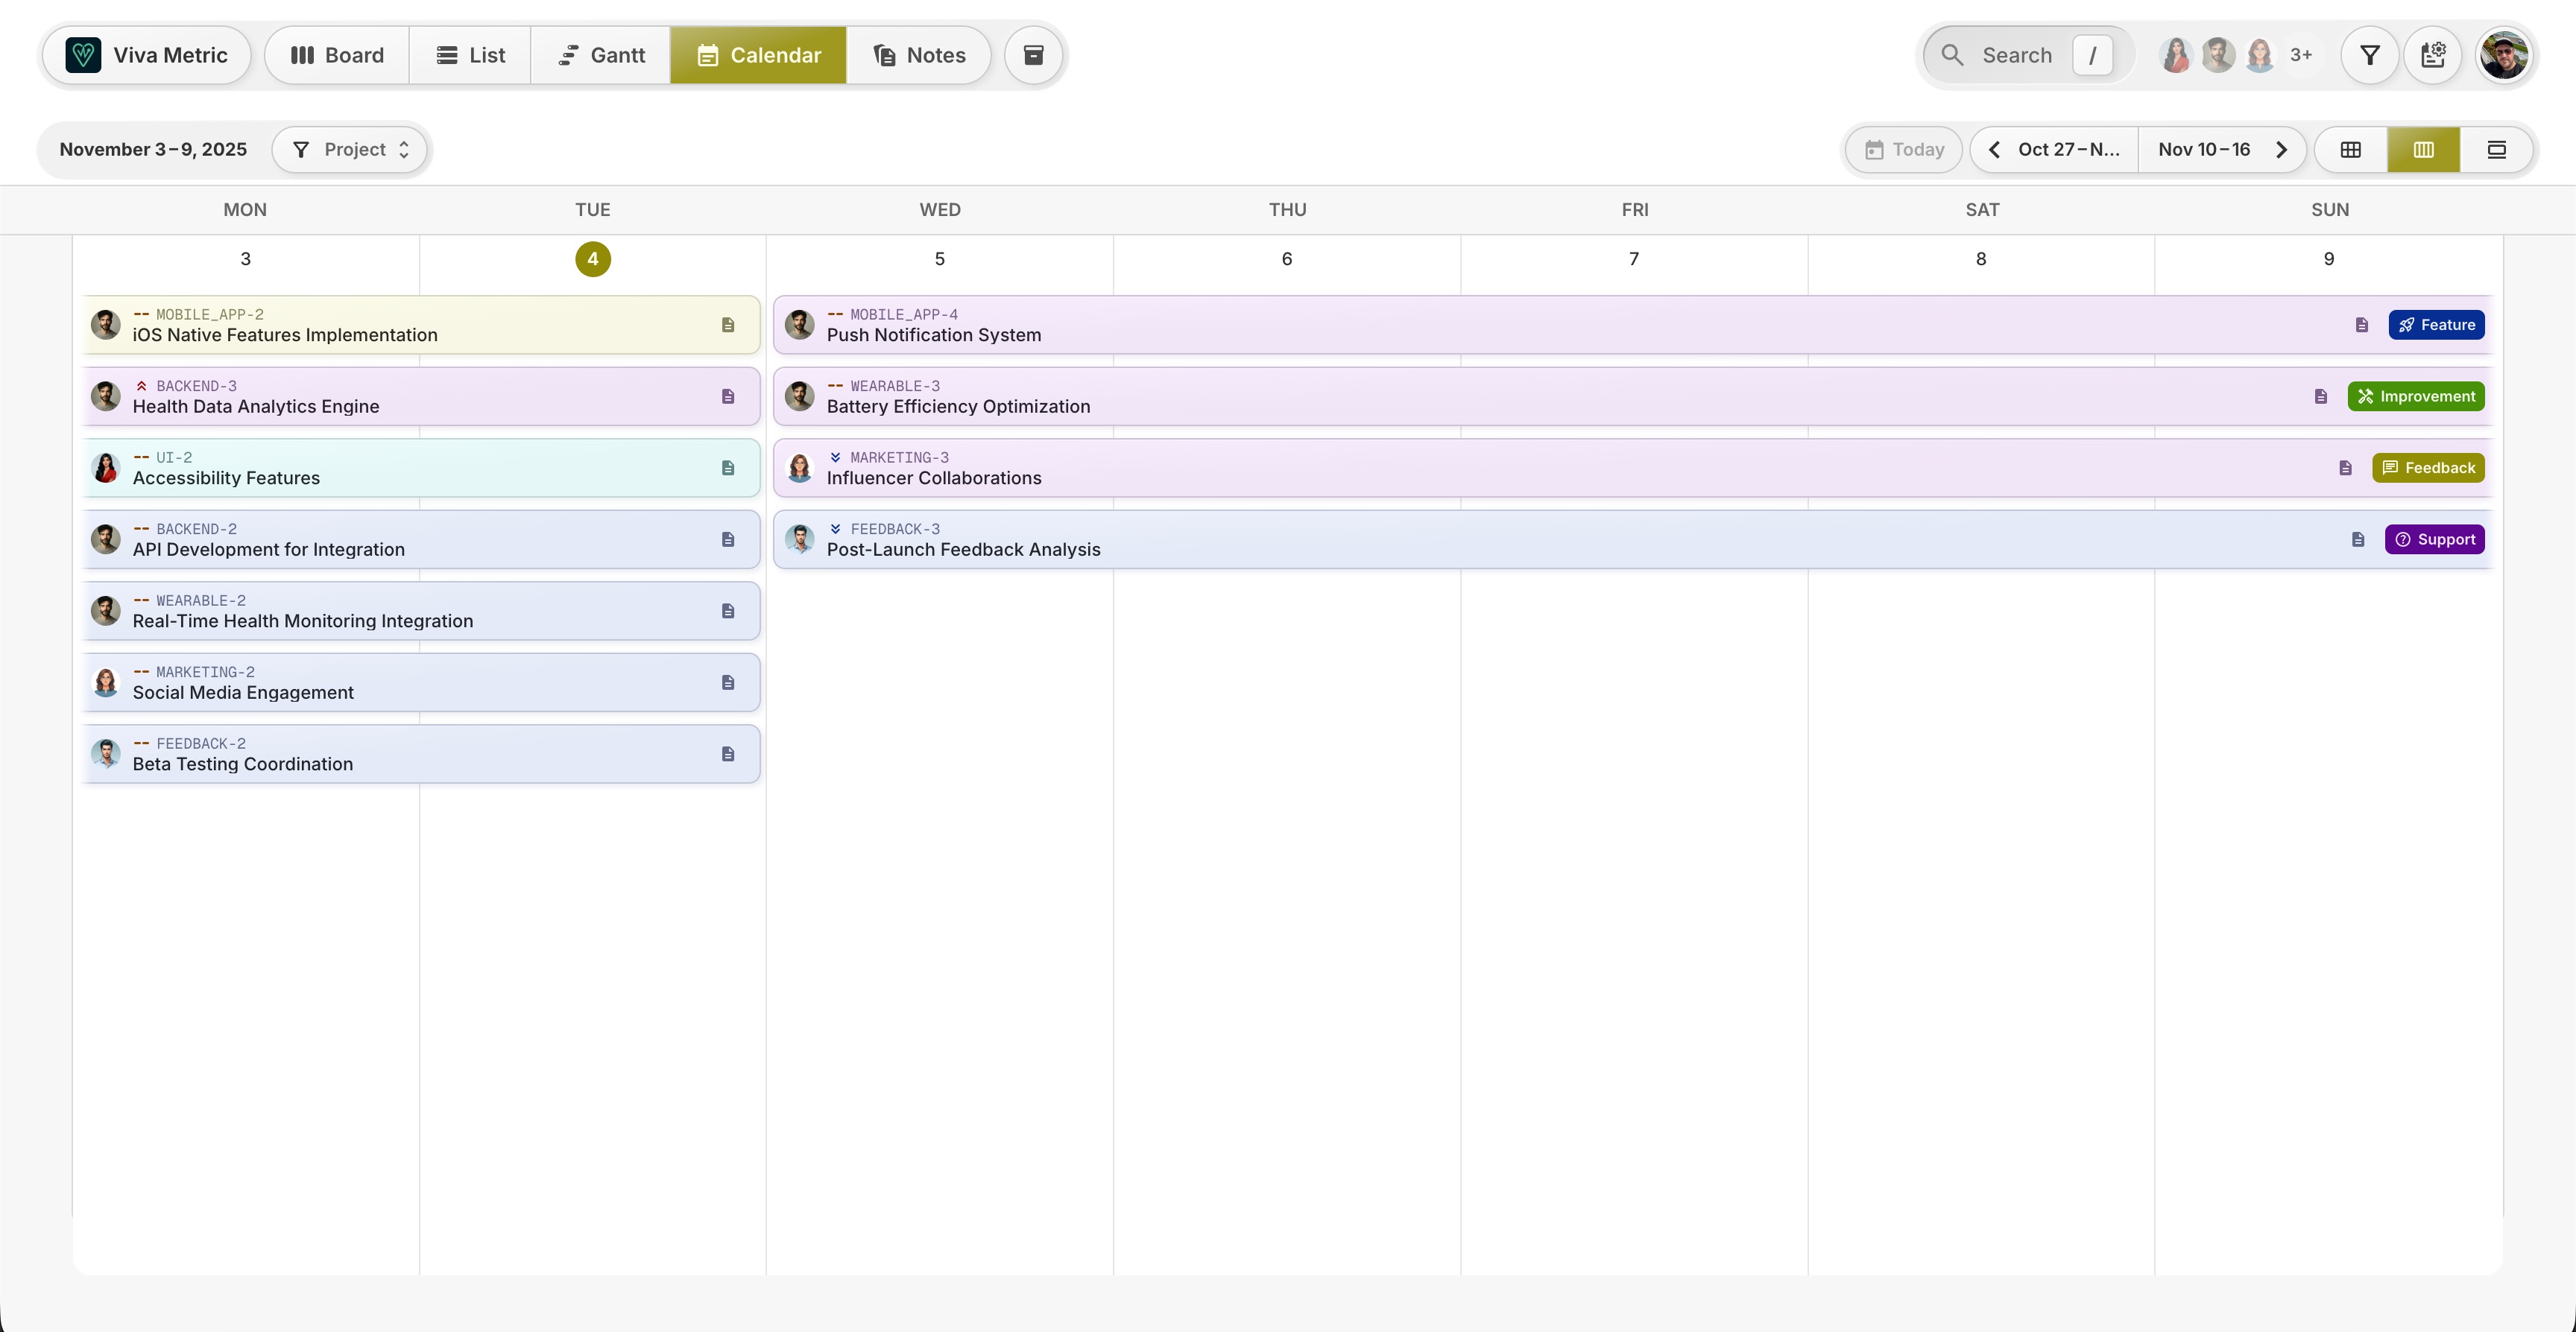The image size is (2576, 1332).
Task: Select the week columns view toggle
Action: [2423, 150]
